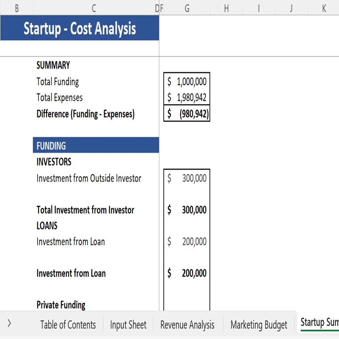Select the blue FUNDING header cell
The height and width of the screenshot is (339, 339).
[x=96, y=145]
